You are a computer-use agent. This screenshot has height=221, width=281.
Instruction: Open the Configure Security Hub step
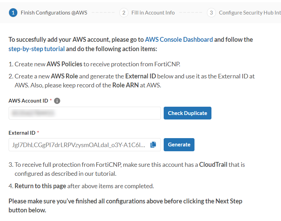click(x=250, y=13)
